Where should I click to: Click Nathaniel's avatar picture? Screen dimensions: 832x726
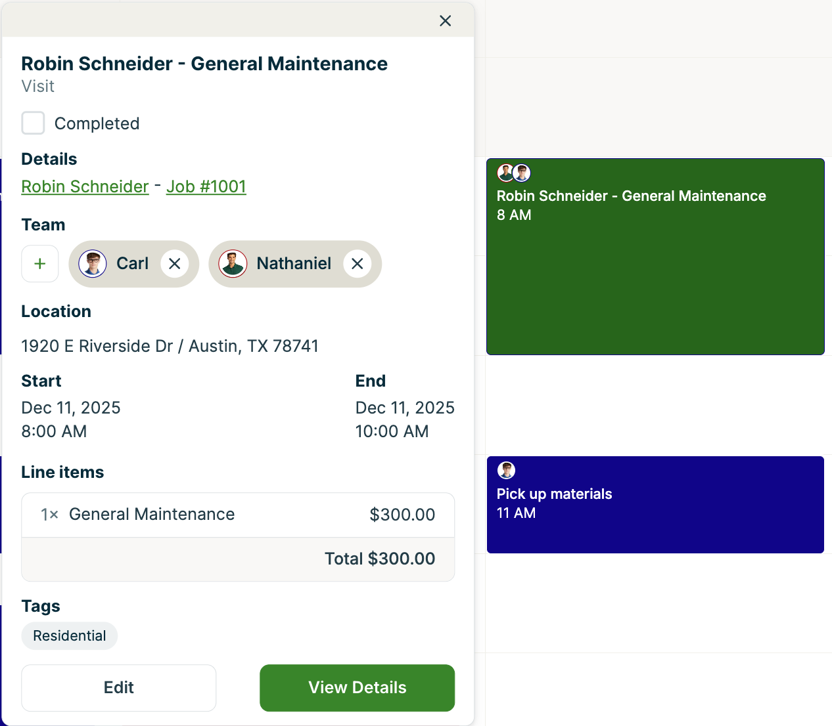[x=233, y=264]
